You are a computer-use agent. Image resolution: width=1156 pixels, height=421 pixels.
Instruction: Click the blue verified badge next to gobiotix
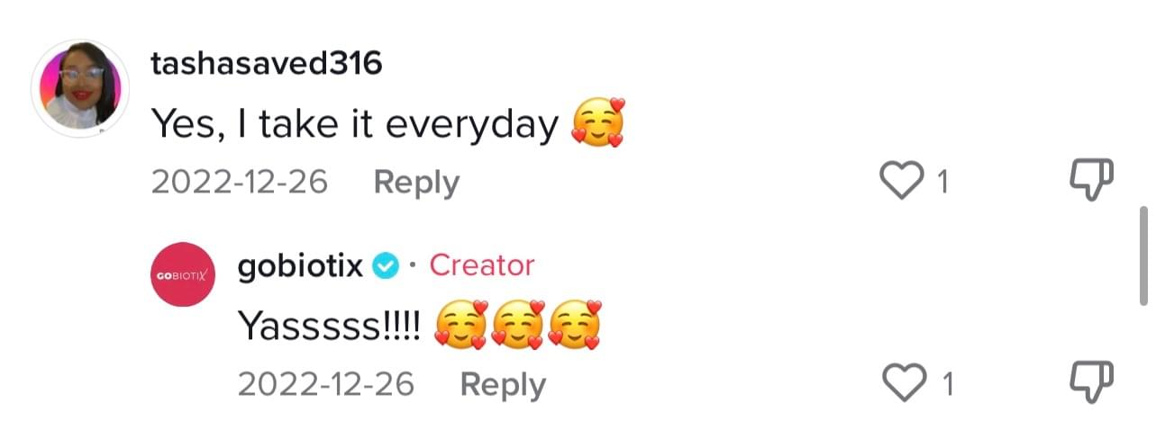tap(387, 266)
